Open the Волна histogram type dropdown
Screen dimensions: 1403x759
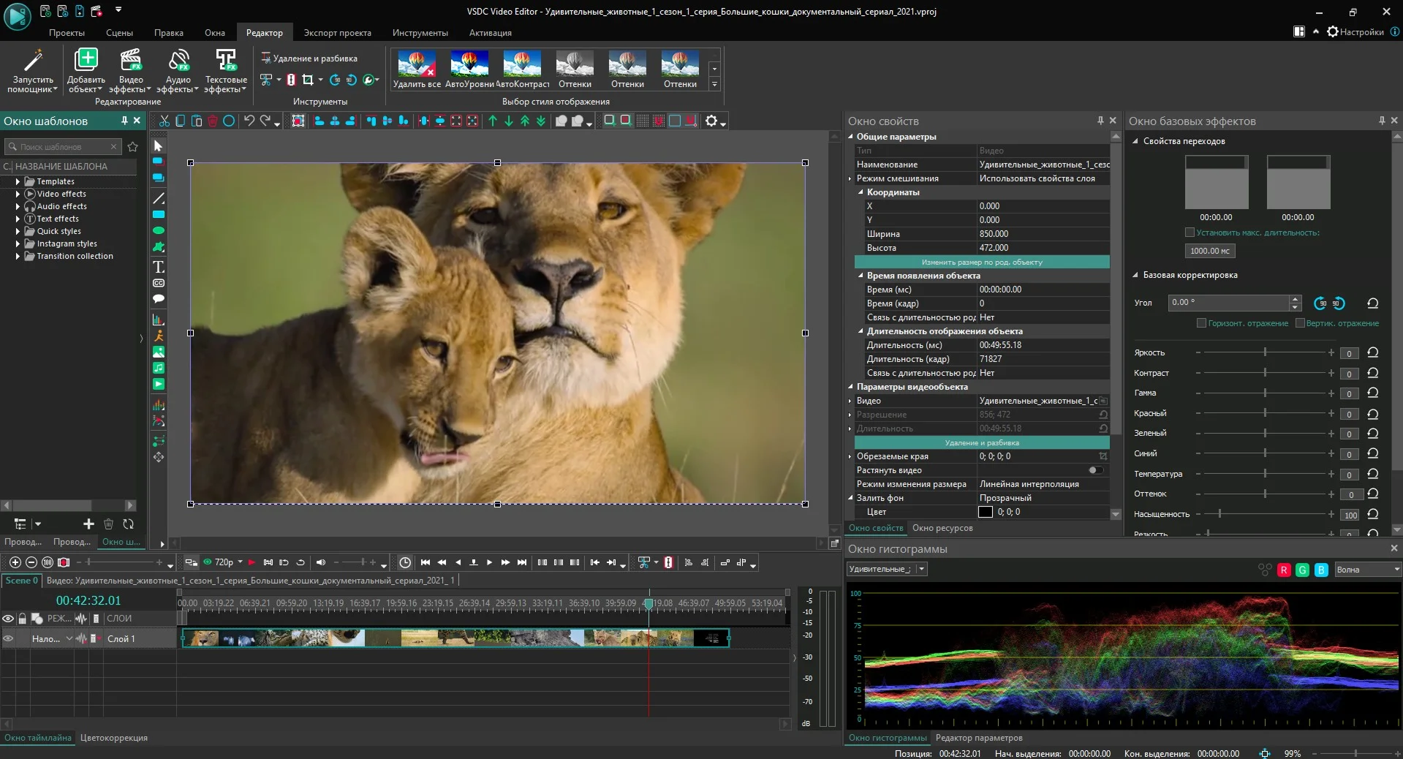tap(1367, 570)
